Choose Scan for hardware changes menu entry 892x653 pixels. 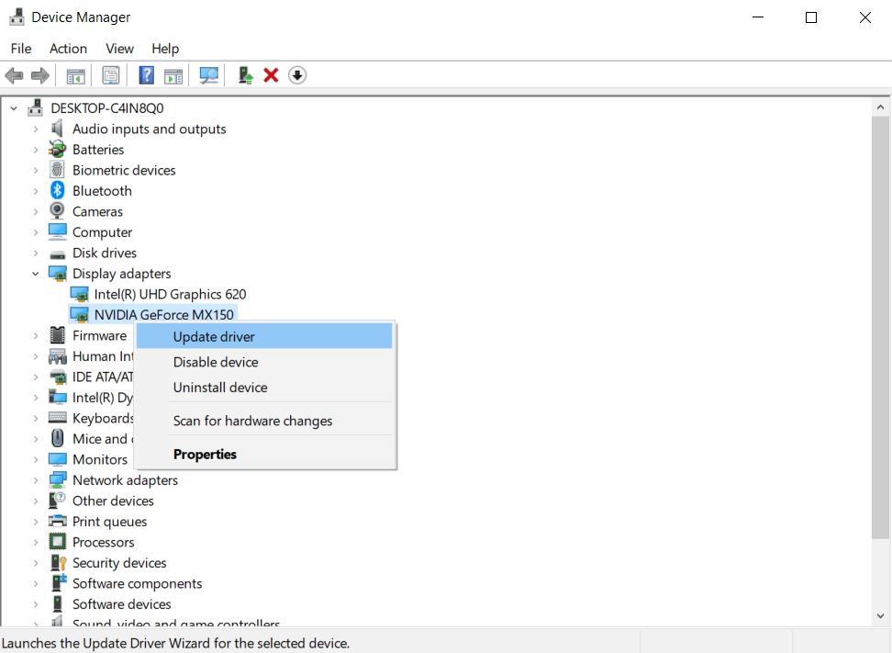tap(264, 421)
